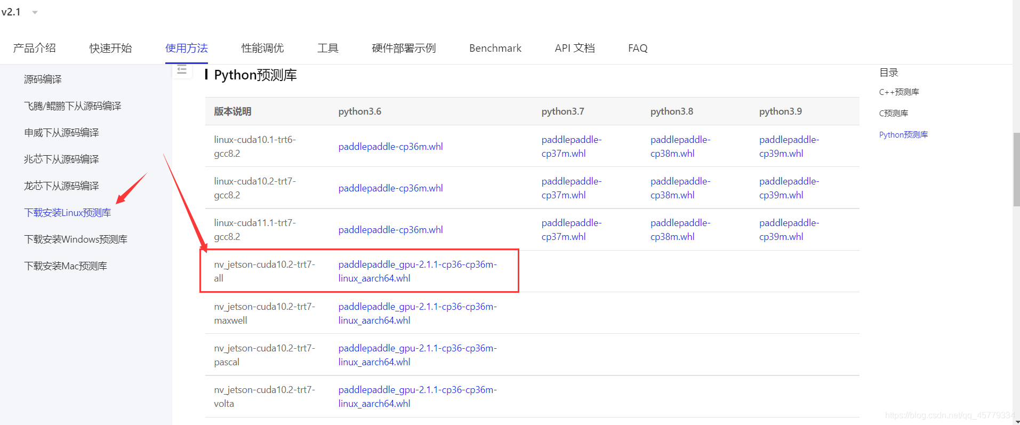Viewport: 1020px width, 425px height.
Task: Open the v2.1 version dropdown
Action: point(20,12)
